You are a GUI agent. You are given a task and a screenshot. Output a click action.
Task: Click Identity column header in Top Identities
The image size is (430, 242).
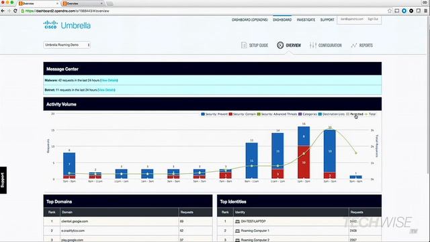[x=291, y=212]
